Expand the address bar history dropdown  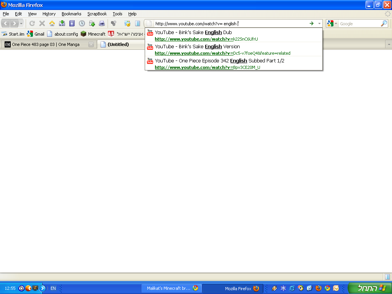(319, 24)
